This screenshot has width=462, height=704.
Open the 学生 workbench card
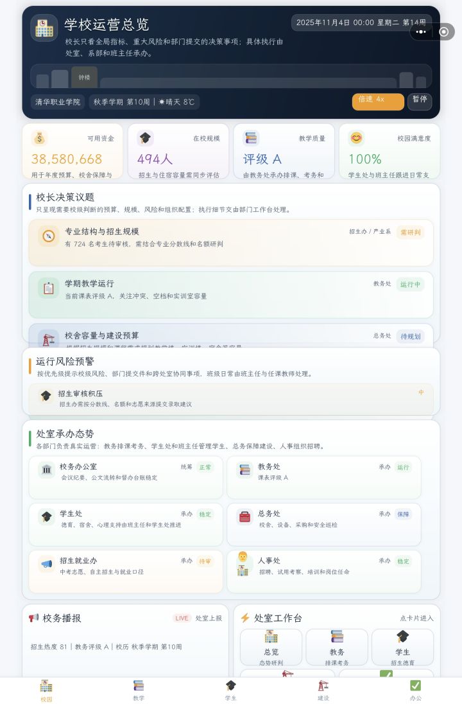click(x=402, y=647)
